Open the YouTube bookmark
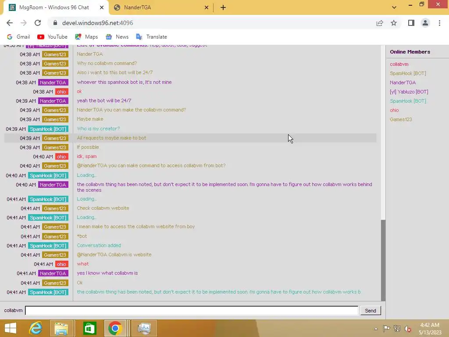Image resolution: width=449 pixels, height=337 pixels. tap(53, 37)
